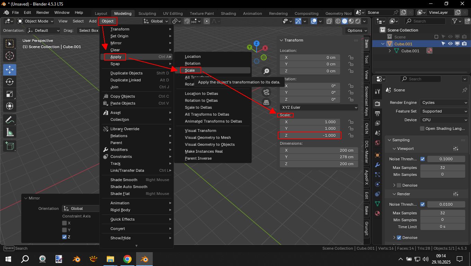
Task: Choose the Annotate pencil tool
Action: [10, 120]
